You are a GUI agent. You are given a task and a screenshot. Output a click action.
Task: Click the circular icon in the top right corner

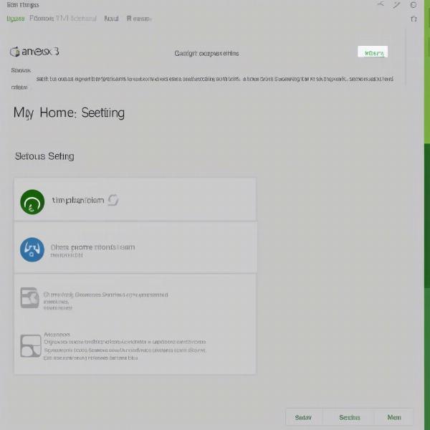414,5
